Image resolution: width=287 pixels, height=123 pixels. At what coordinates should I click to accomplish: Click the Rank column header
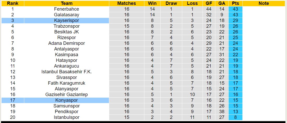click(13, 3)
